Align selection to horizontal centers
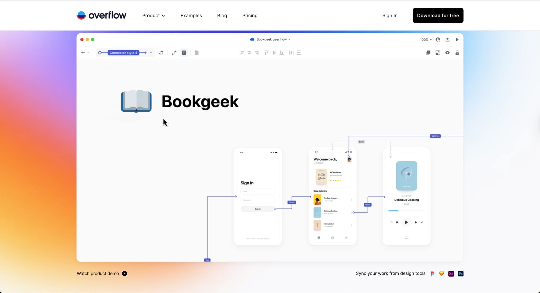The width and height of the screenshot is (540, 293). coord(249,53)
